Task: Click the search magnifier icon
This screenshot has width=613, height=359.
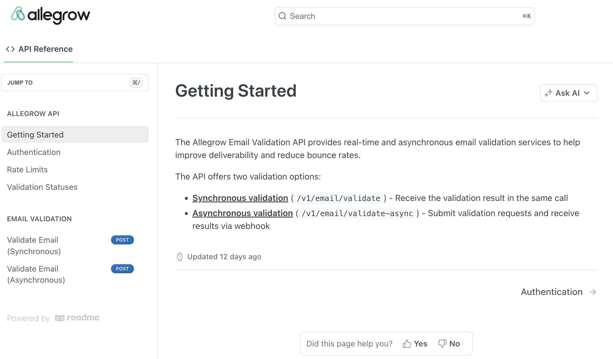Action: [x=282, y=16]
